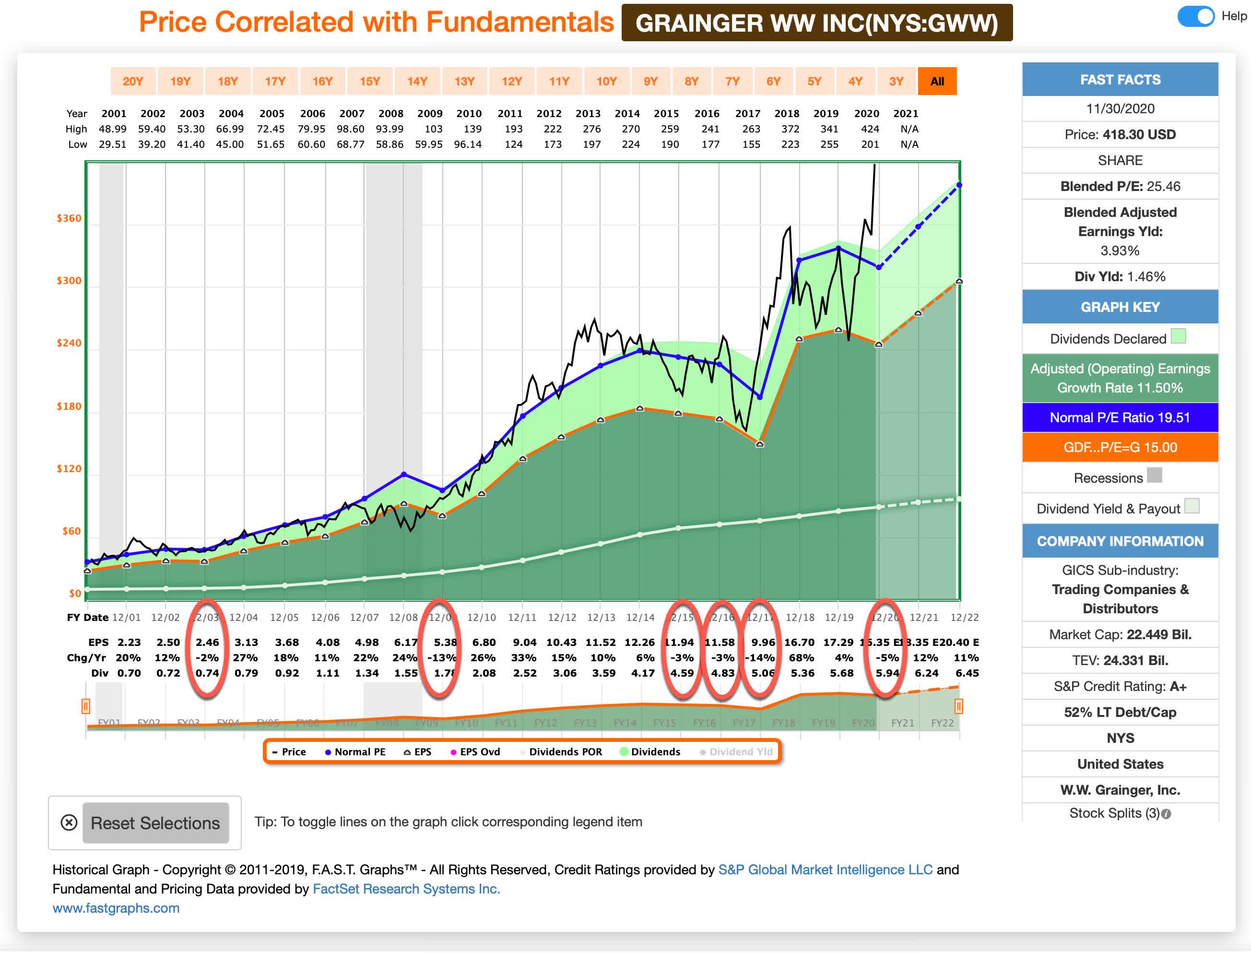Select the 8Y time range tab
The width and height of the screenshot is (1251, 953).
tap(691, 81)
